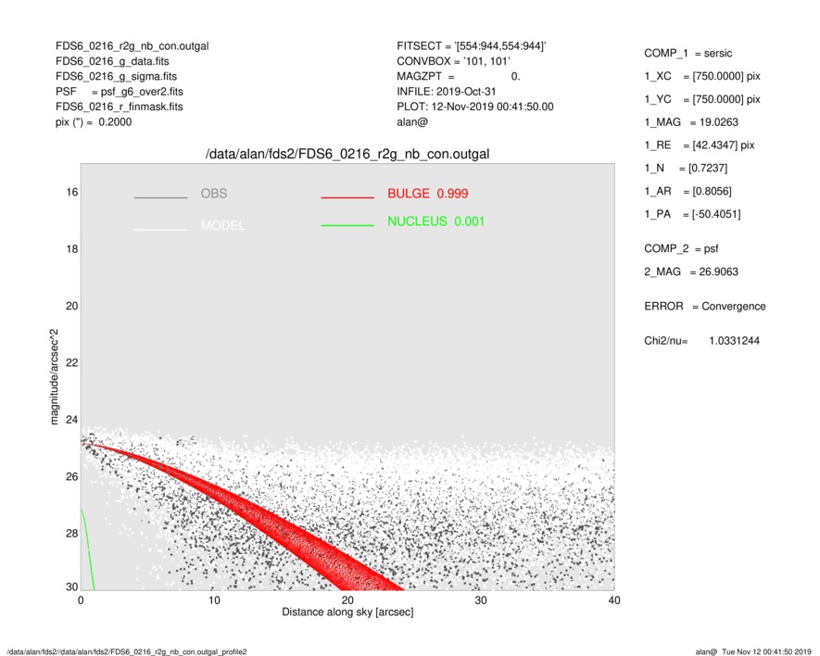
Task: Click the COMP_1 = sersic label
Action: point(688,54)
